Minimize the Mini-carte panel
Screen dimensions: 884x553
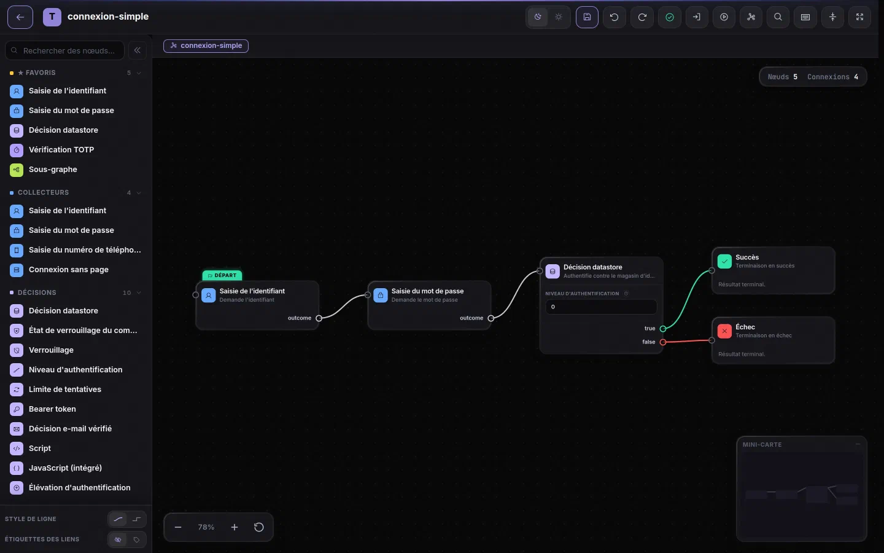click(x=858, y=444)
